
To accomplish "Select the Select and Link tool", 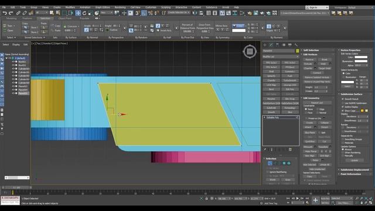I will 18,13.
